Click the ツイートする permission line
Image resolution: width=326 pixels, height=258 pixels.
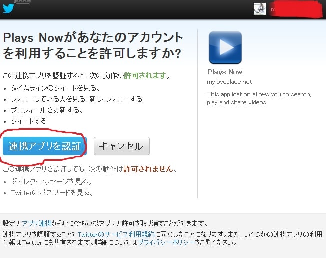29,121
